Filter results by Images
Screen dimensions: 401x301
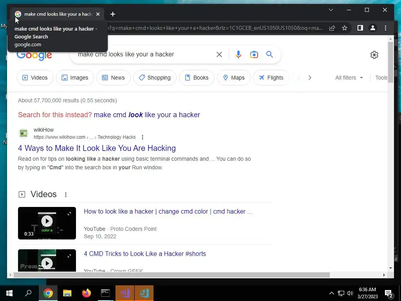75,78
